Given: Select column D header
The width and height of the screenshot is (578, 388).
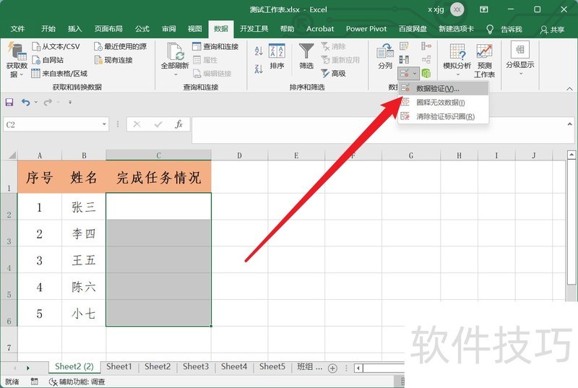Looking at the screenshot, I should pos(240,155).
